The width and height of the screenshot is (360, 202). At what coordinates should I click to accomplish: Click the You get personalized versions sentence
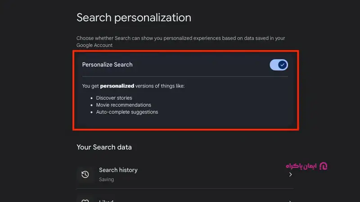click(133, 86)
